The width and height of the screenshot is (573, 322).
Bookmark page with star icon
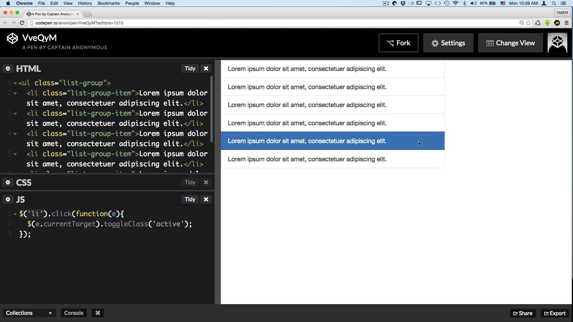click(529, 23)
